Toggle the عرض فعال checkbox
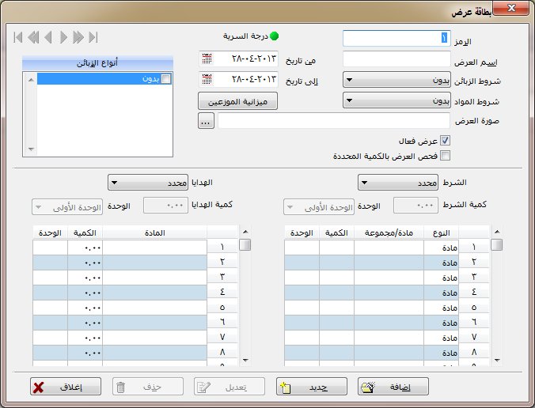 [x=445, y=141]
